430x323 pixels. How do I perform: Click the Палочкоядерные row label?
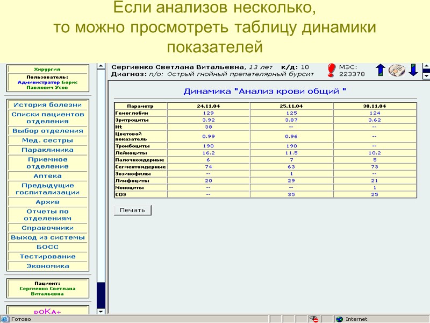(x=140, y=160)
